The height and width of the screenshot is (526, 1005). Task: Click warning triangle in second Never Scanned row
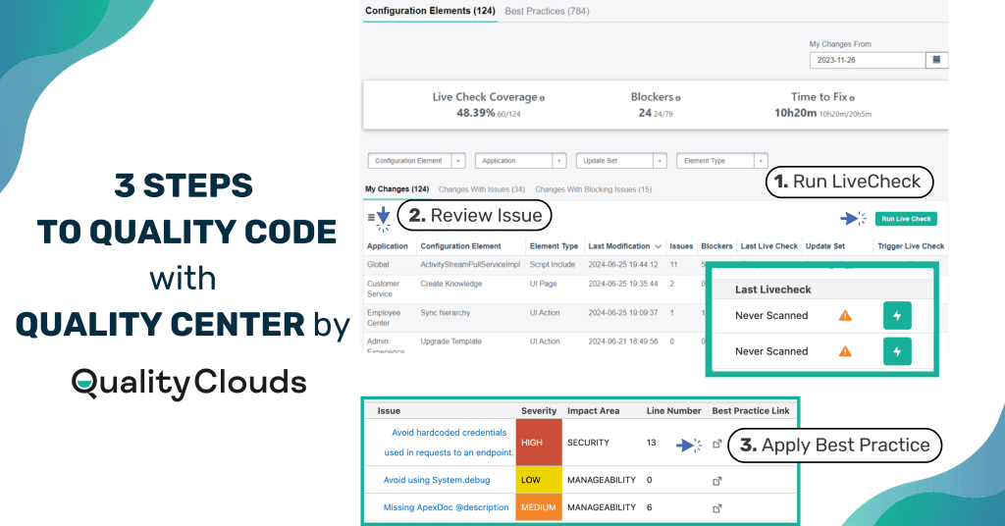tap(845, 351)
